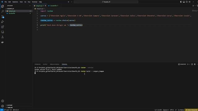The width and height of the screenshot is (198, 111).
Task: Switch to the DEBUG CONSOLE panel tab
Action: (54, 64)
